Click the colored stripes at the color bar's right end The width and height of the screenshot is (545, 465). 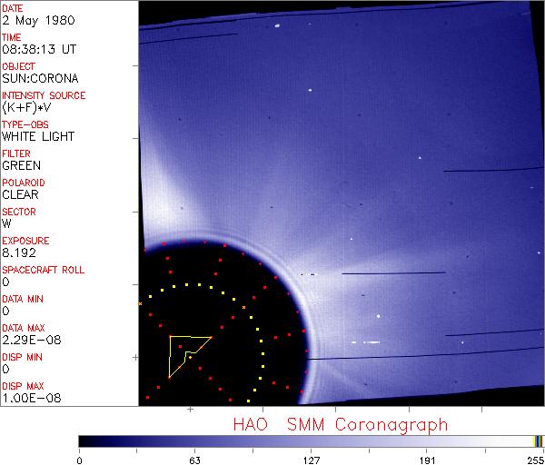point(538,440)
